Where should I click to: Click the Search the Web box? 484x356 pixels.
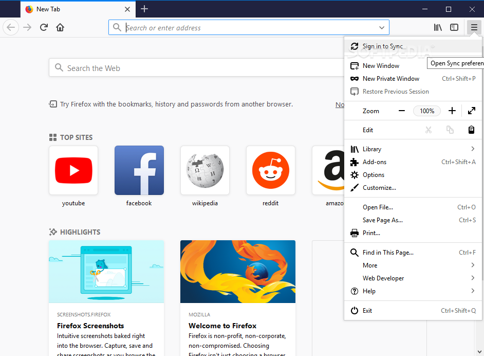[x=197, y=68]
